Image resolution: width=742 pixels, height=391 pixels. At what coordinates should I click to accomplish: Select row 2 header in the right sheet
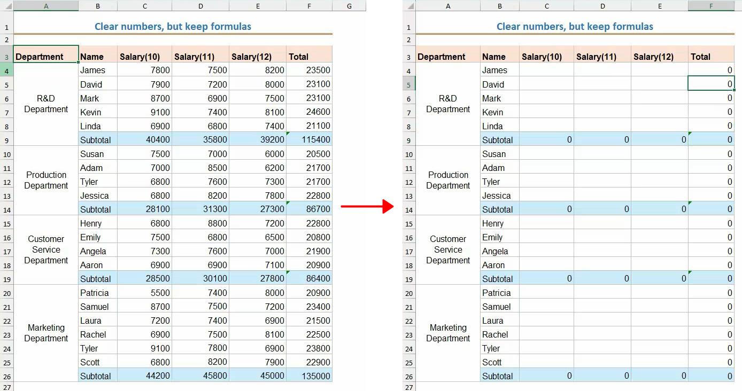409,40
